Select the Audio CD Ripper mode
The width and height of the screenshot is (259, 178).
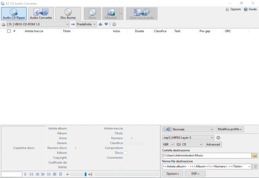click(14, 14)
